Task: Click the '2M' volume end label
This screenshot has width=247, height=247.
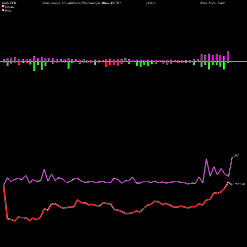Action: [236, 156]
